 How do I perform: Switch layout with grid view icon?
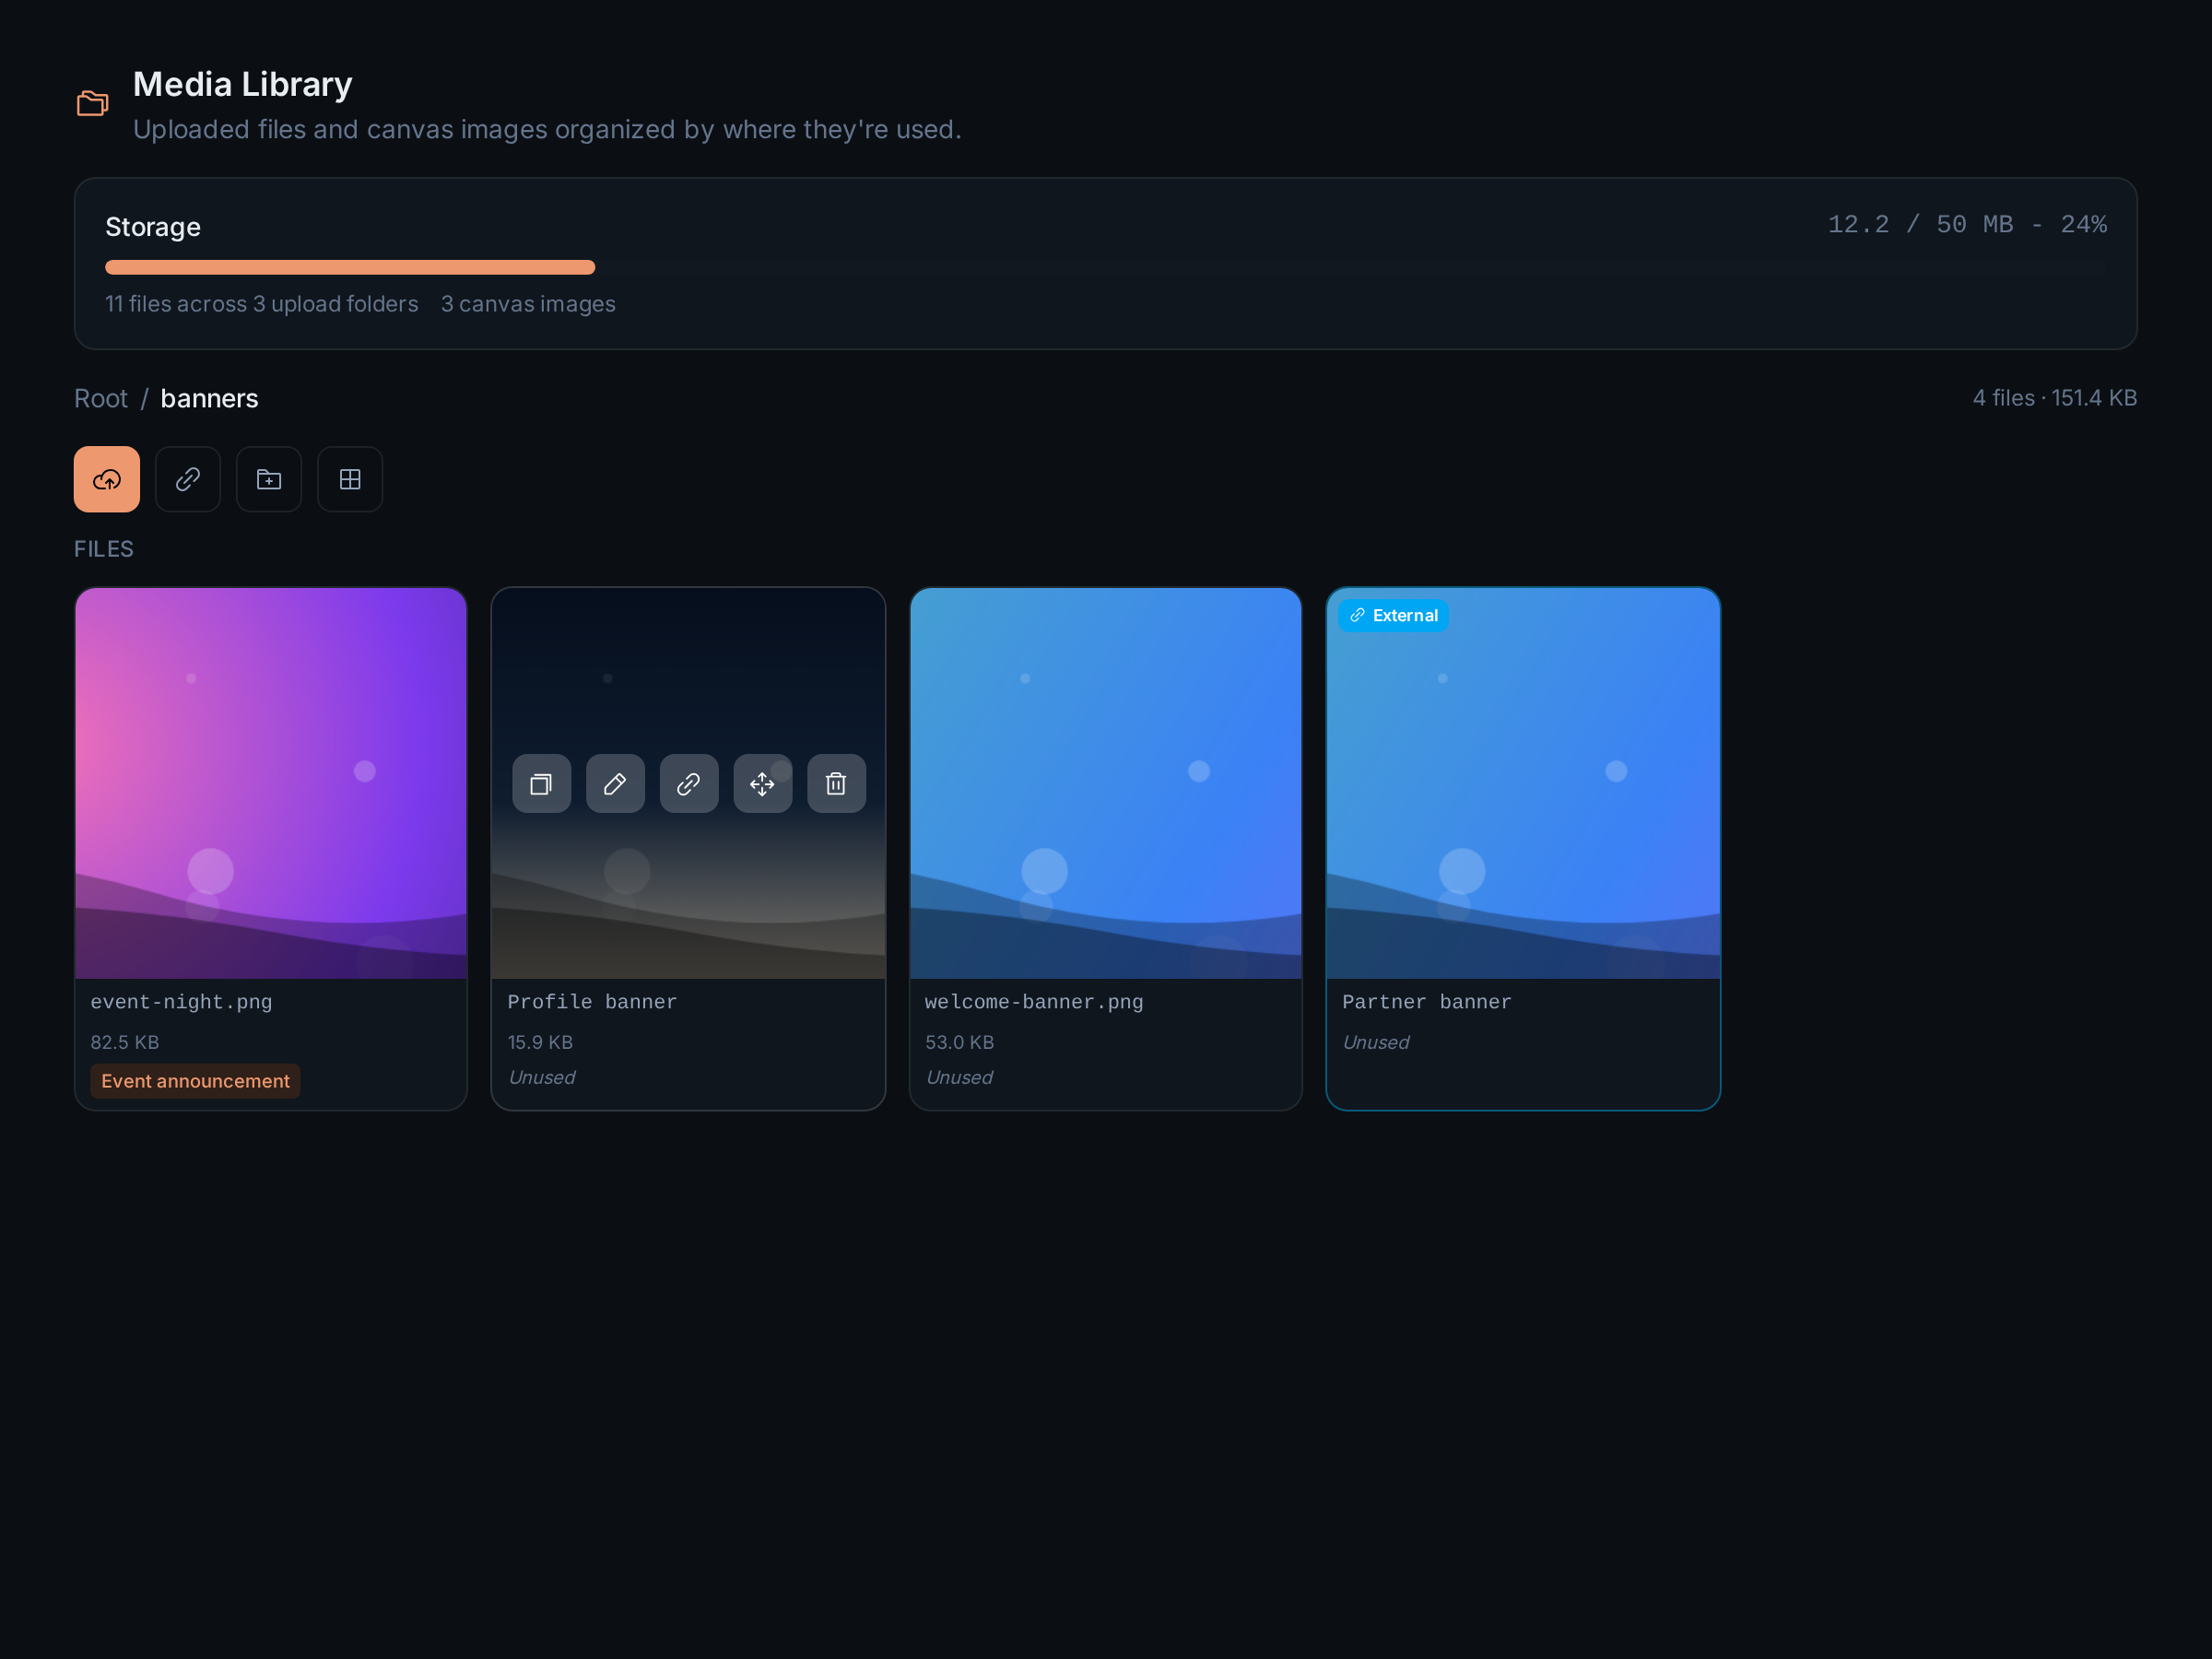tap(350, 479)
